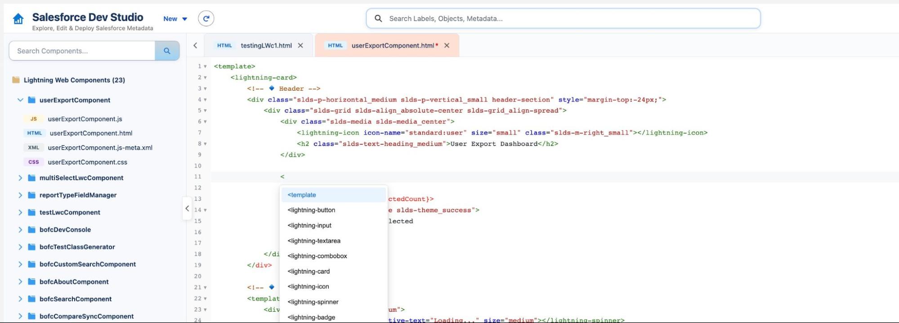The image size is (899, 323).
Task: Focus the Search Labels, Objects, Metadata field
Action: point(563,18)
